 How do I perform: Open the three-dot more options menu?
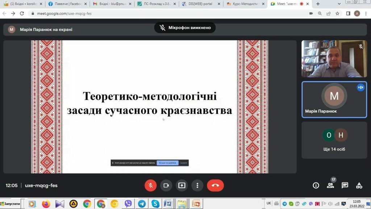point(197,185)
